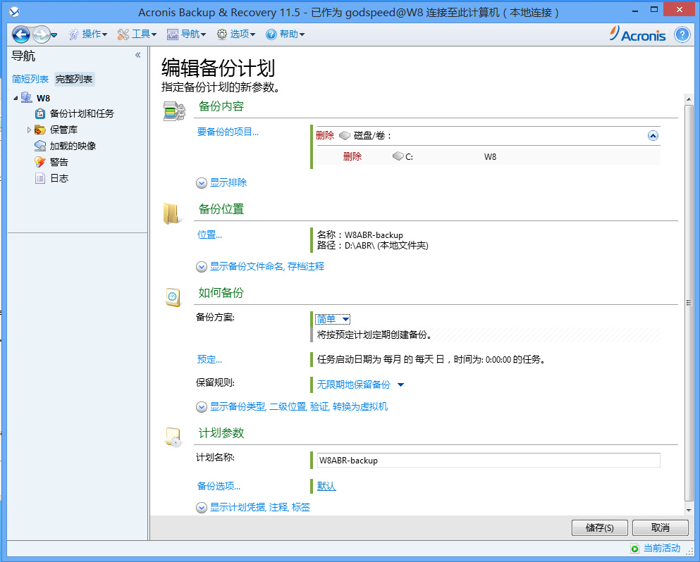Switch to 完整列表 view
The width and height of the screenshot is (700, 562).
pos(74,79)
